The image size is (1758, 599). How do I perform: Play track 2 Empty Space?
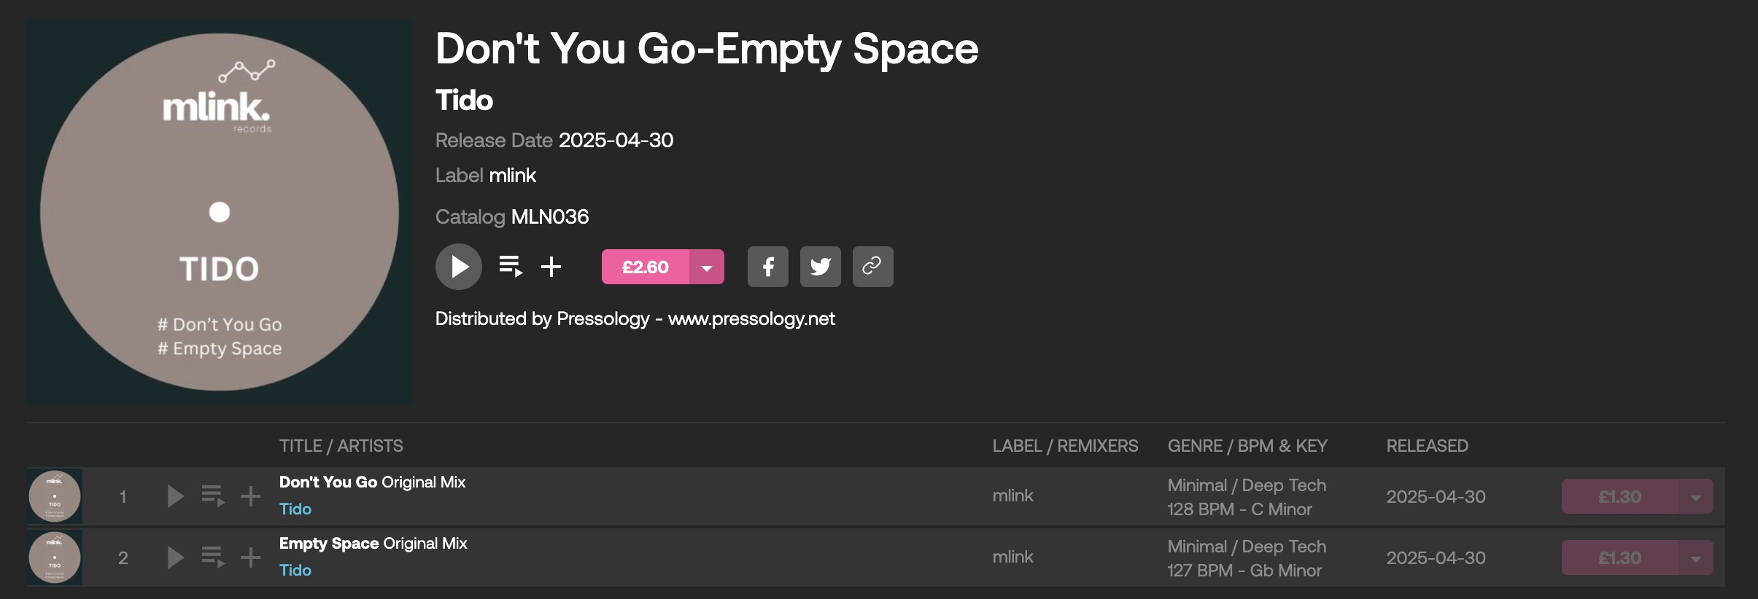click(x=175, y=557)
